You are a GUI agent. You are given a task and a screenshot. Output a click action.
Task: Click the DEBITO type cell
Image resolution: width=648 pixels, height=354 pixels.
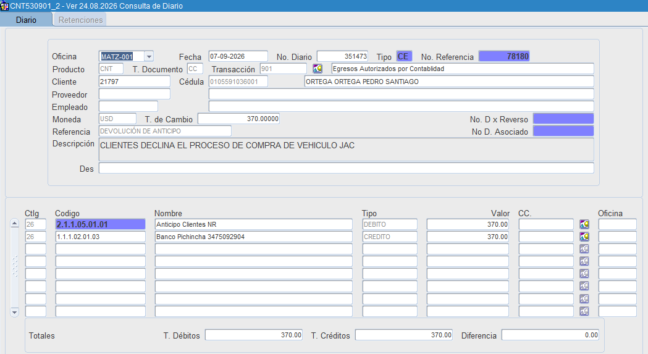click(x=390, y=224)
